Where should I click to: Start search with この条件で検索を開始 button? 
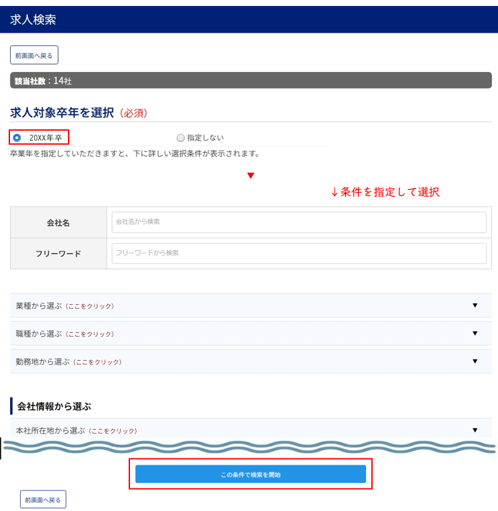[250, 474]
